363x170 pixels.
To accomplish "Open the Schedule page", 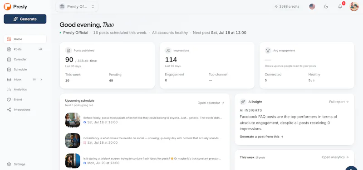I will 25,70.
